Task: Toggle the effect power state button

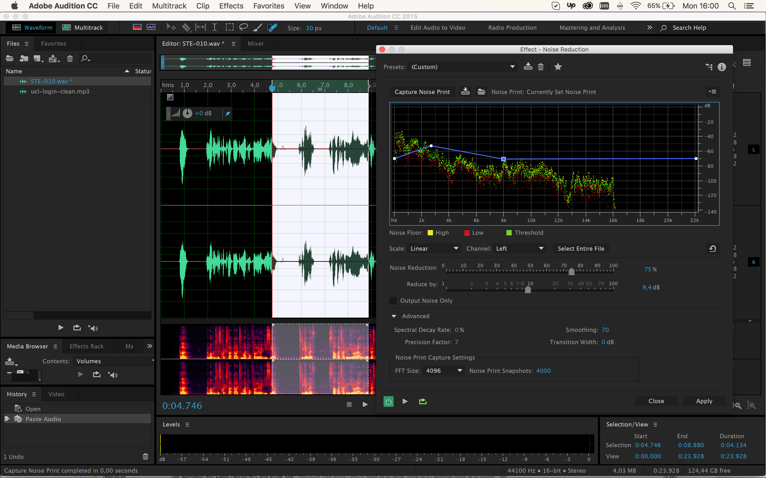Action: 388,401
